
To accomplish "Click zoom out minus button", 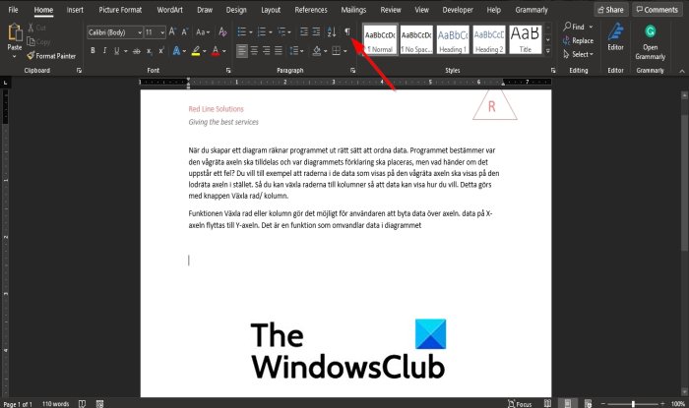I will (x=602, y=404).
